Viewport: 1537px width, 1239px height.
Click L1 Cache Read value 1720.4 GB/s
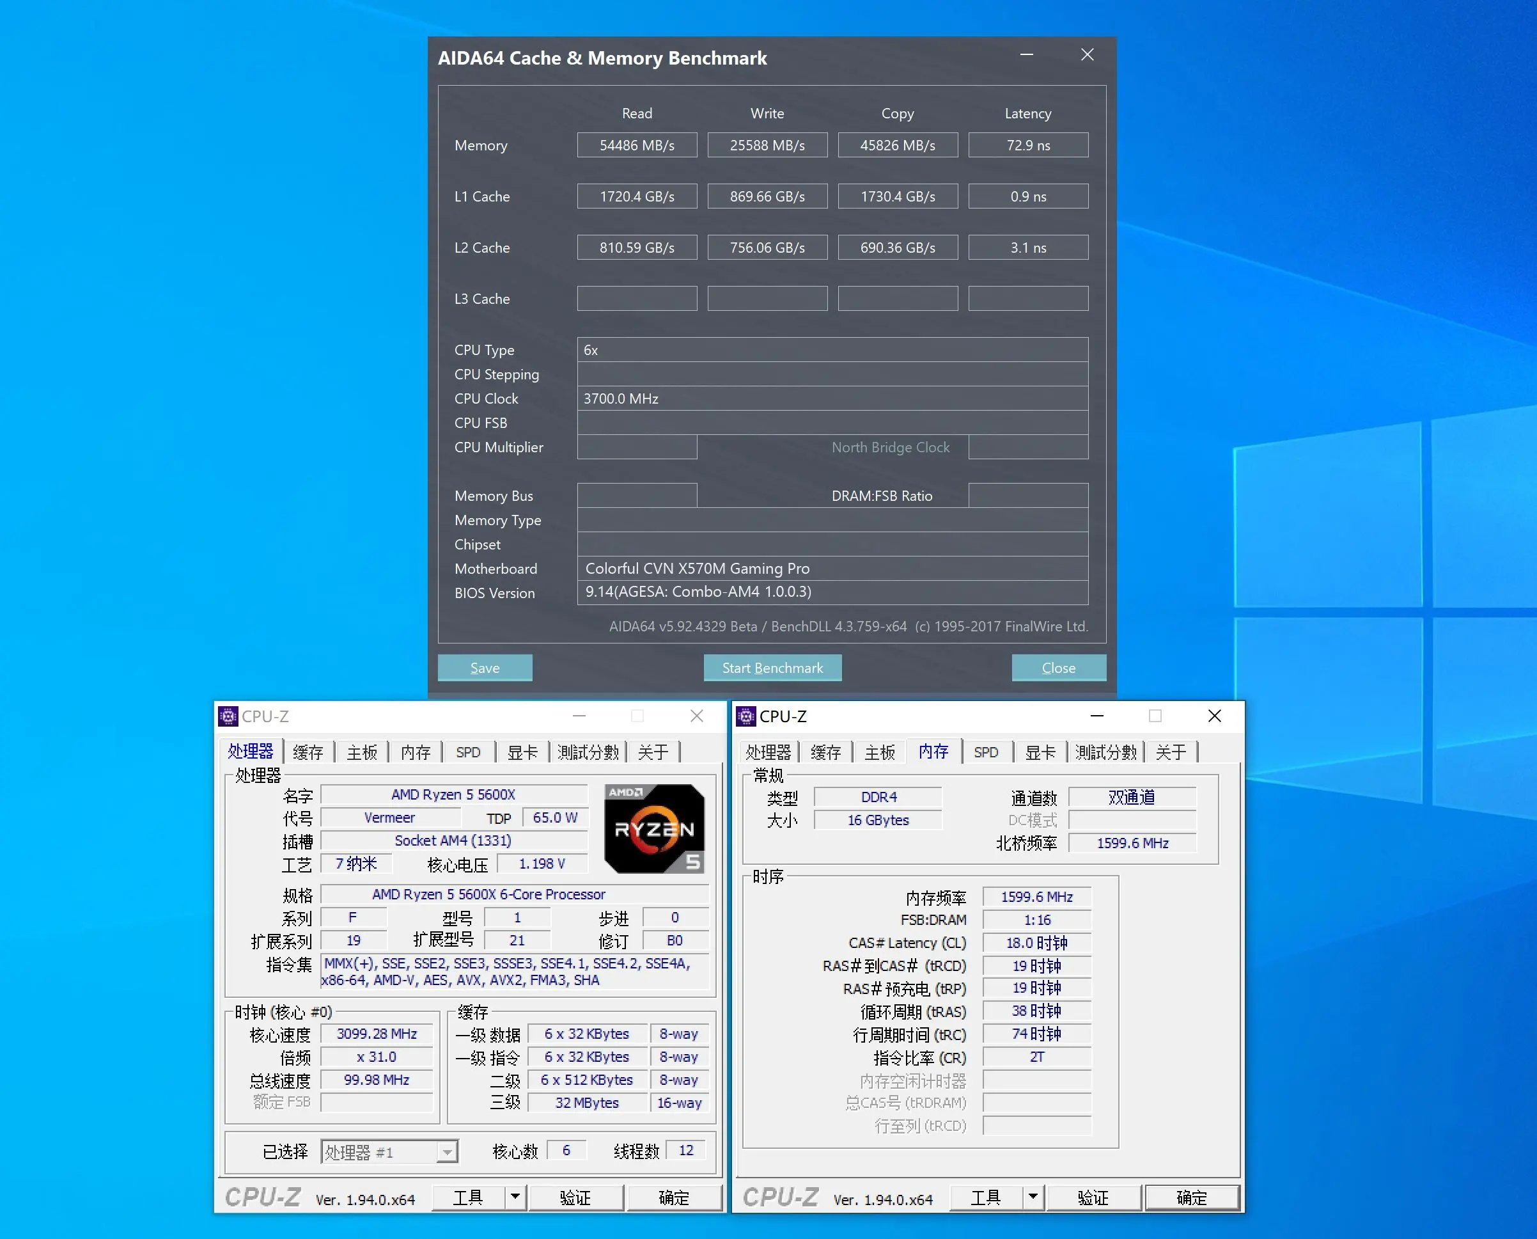pyautogui.click(x=637, y=196)
